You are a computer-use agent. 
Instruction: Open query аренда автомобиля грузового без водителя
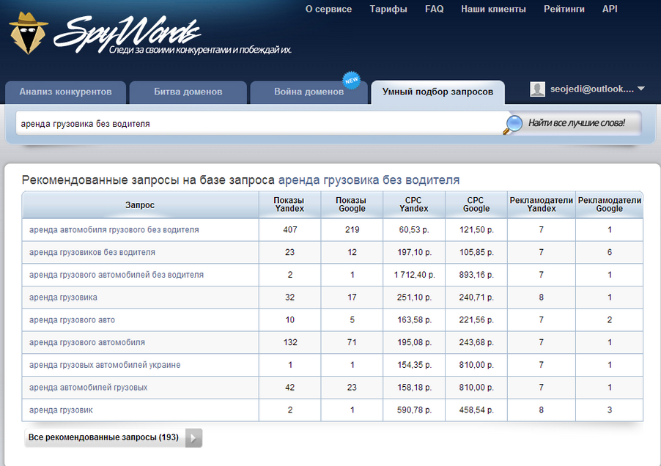click(114, 230)
